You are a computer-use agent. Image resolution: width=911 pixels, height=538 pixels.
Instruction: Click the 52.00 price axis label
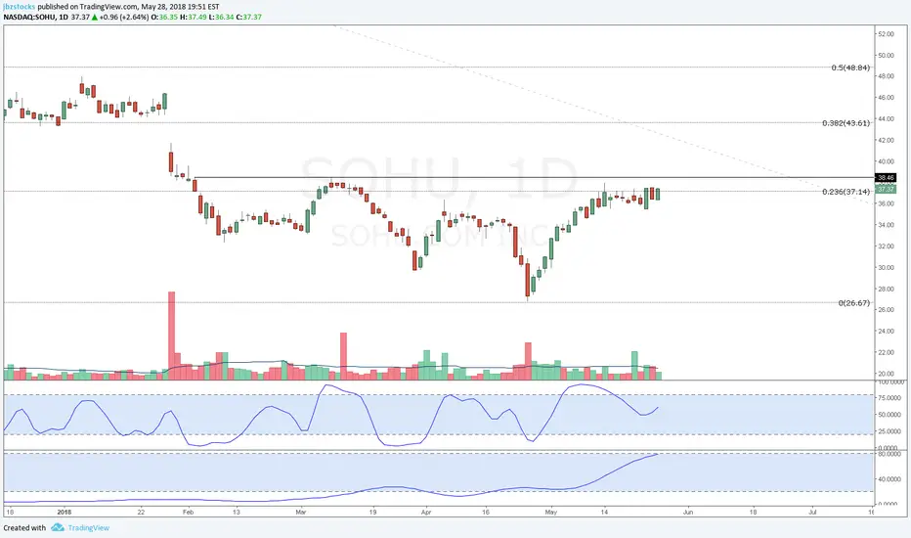click(886, 34)
